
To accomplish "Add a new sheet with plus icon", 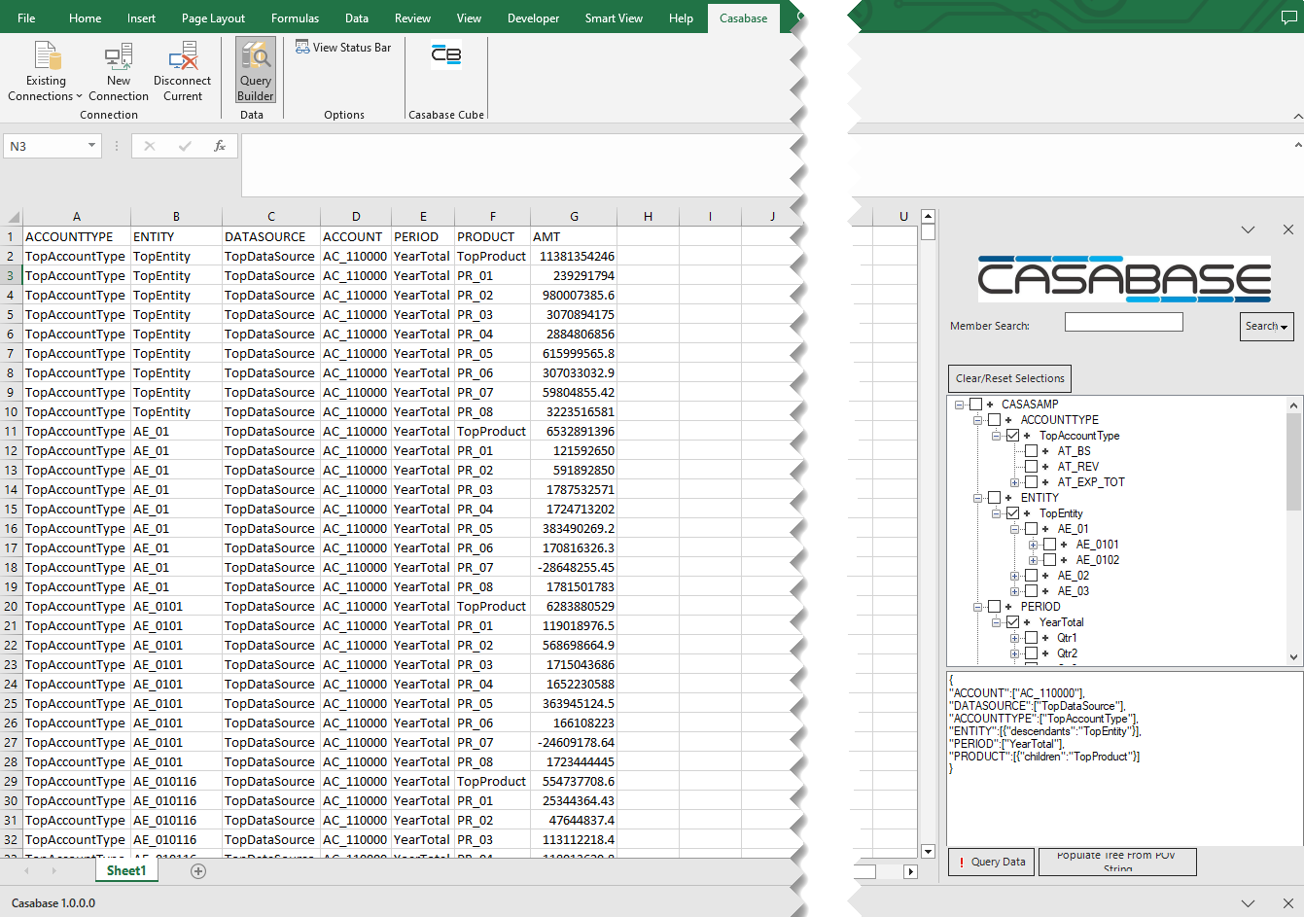I will pyautogui.click(x=198, y=871).
